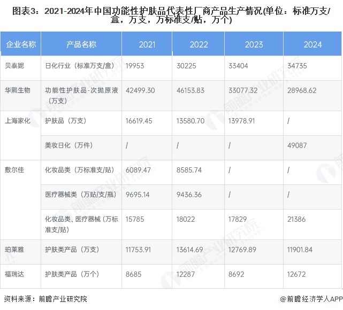The image size is (343, 310).
Task: Click value 12769.89
Action: [x=242, y=250]
